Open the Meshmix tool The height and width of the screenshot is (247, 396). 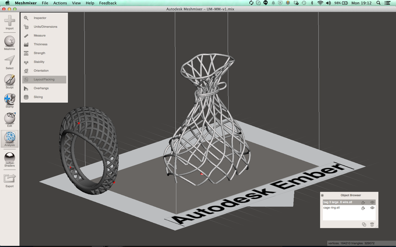click(10, 43)
